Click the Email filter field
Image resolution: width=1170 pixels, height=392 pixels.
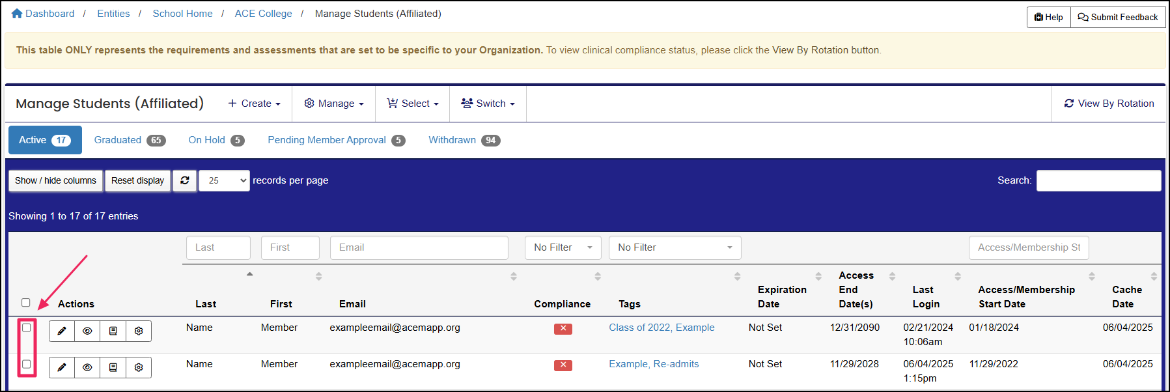pyautogui.click(x=419, y=247)
